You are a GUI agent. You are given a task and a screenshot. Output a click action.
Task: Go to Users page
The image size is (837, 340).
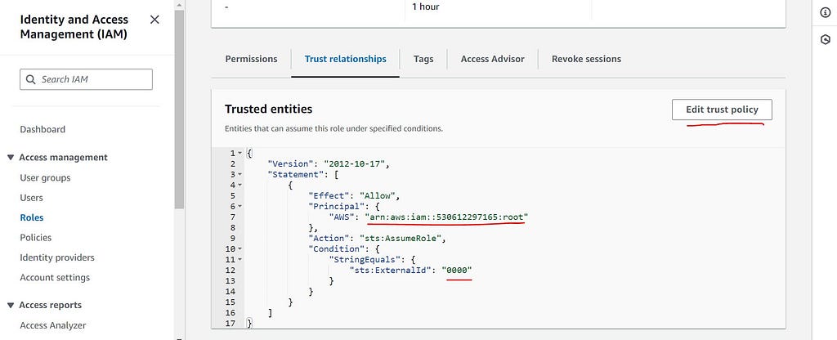pos(32,198)
